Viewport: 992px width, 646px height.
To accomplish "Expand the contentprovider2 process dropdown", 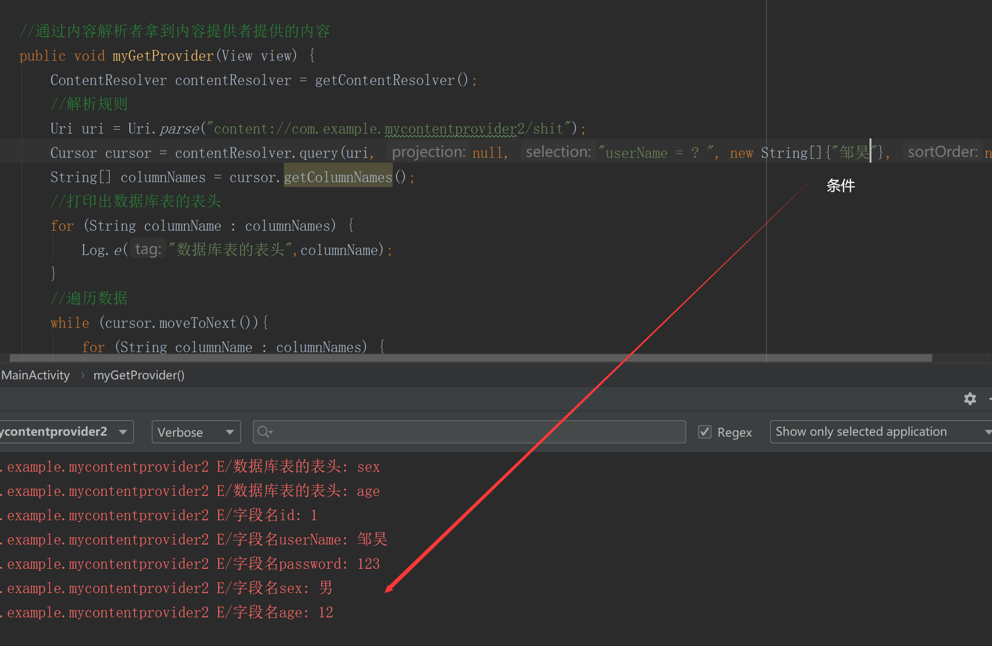I will tap(66, 432).
